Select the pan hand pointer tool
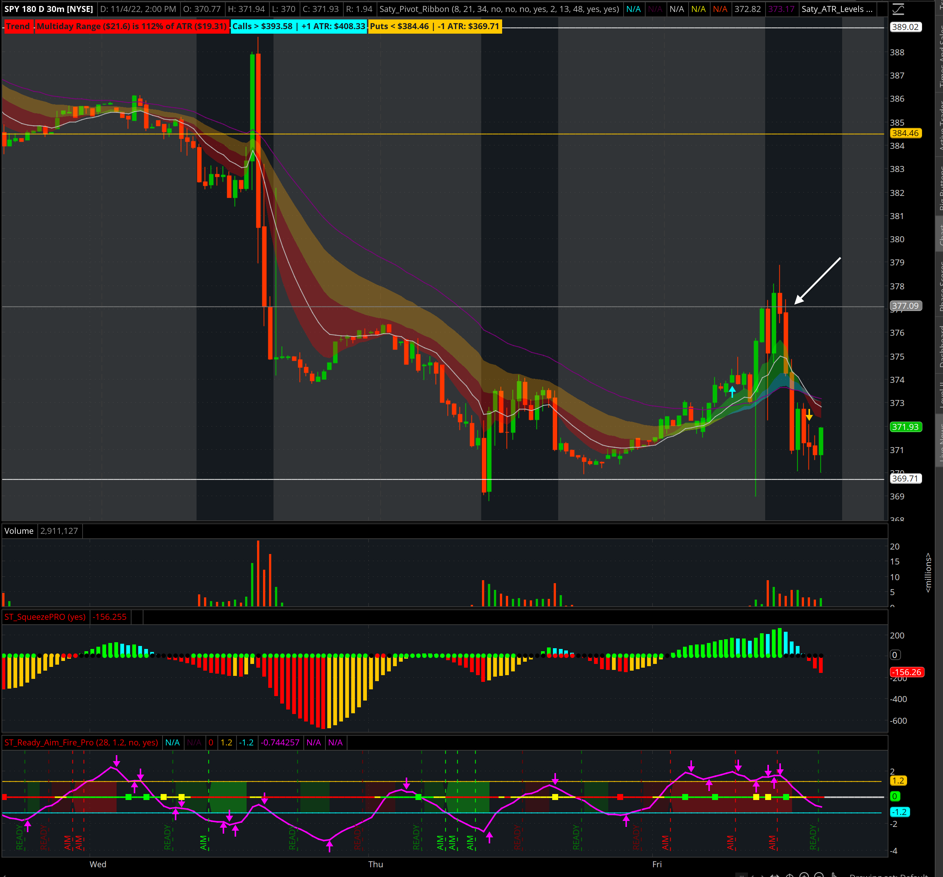 point(834,875)
